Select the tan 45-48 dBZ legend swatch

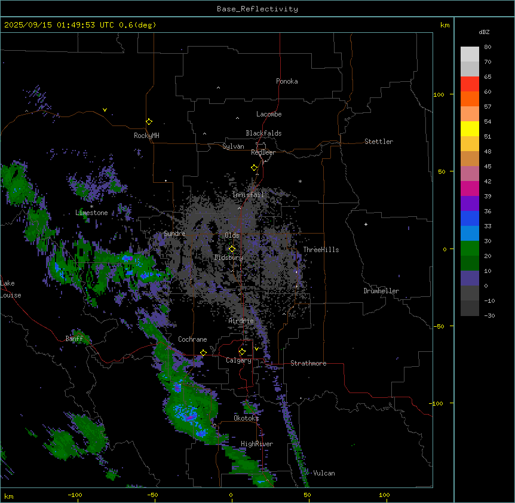click(x=470, y=158)
